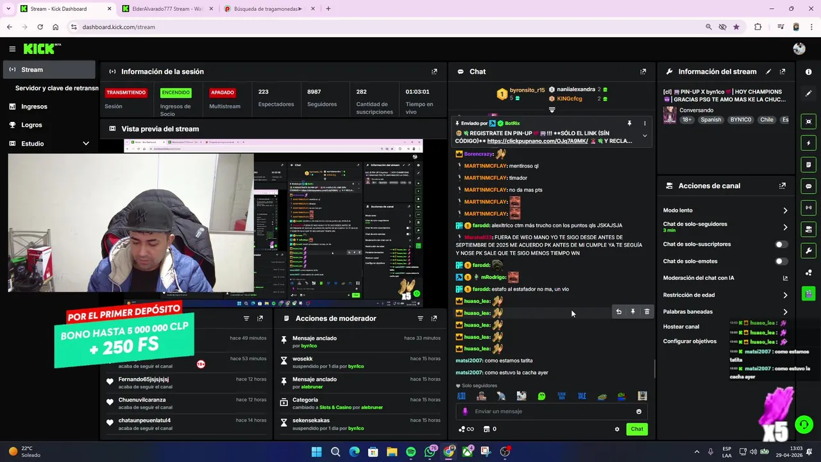Click the Chile stream tag

(x=767, y=120)
